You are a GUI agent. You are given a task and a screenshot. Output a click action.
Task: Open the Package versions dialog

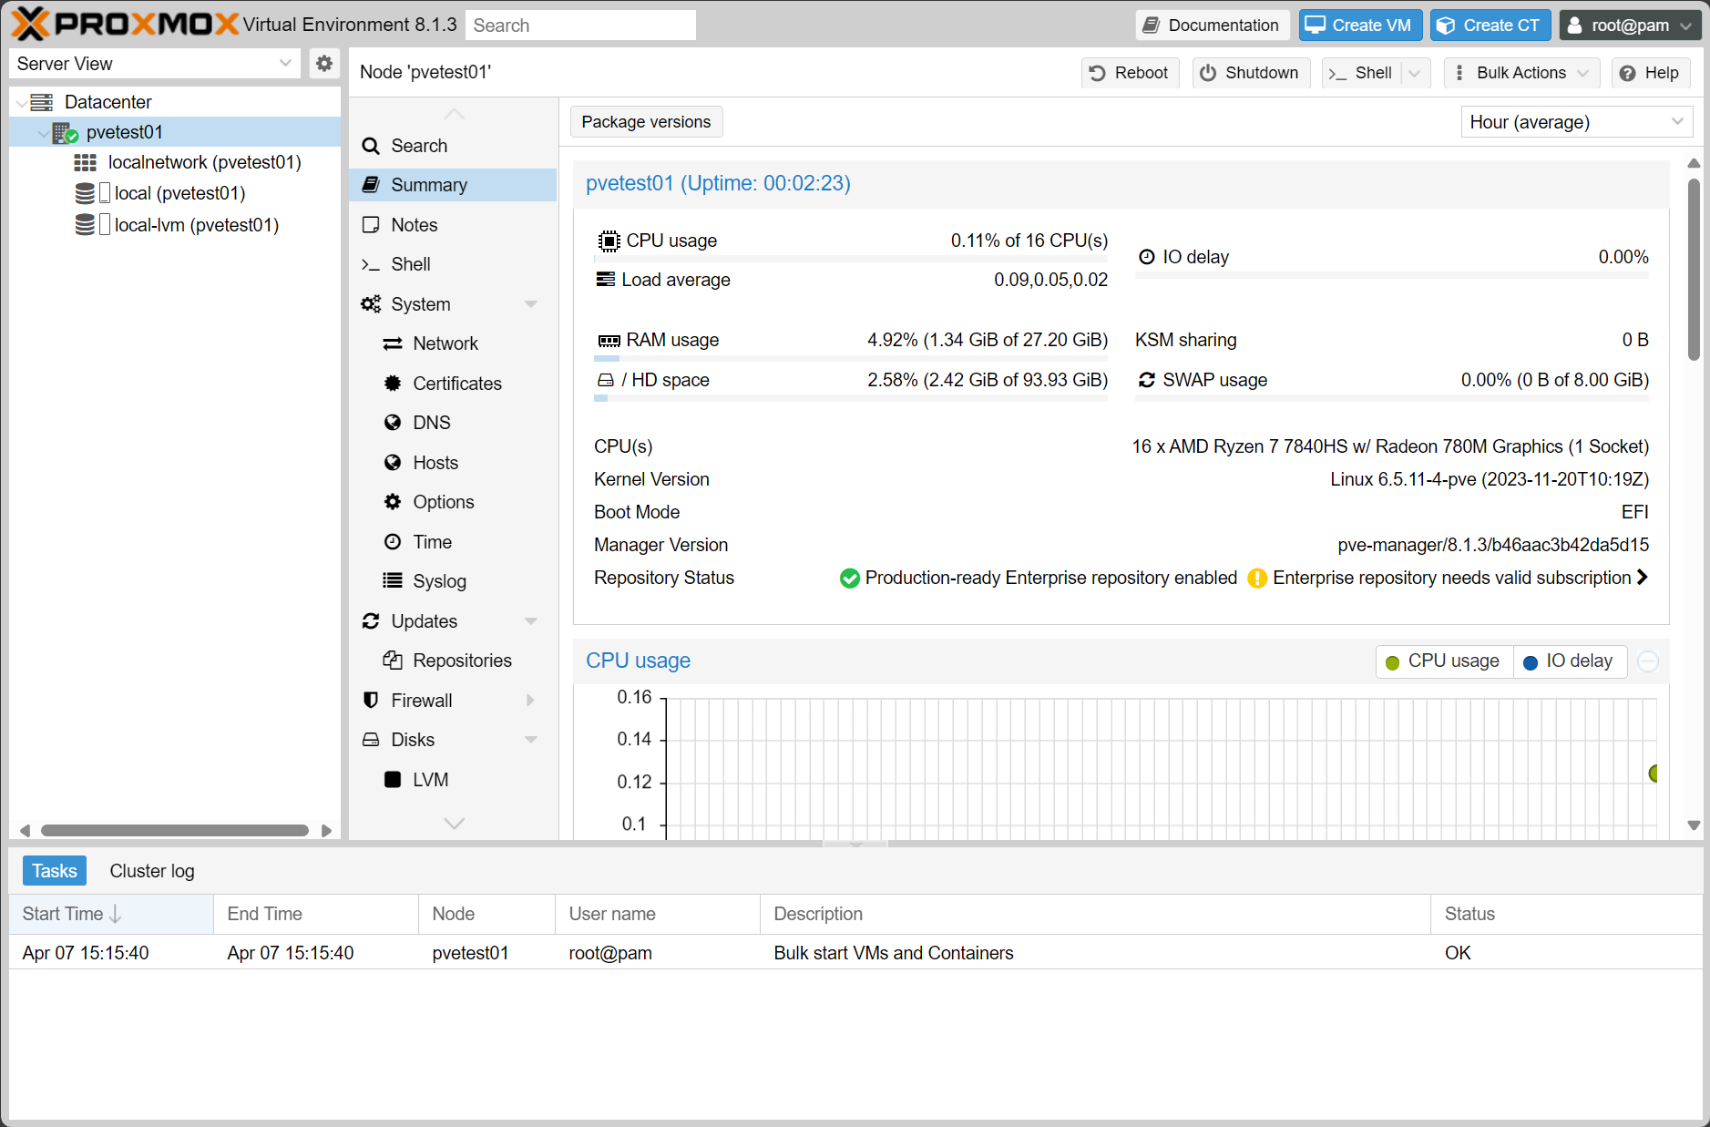(x=646, y=121)
